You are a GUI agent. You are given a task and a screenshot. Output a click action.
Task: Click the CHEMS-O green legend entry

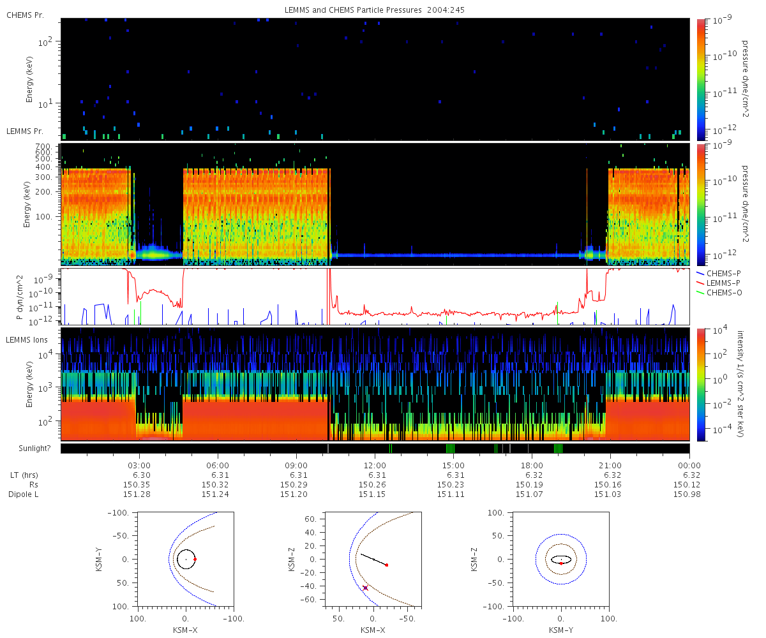[x=719, y=293]
